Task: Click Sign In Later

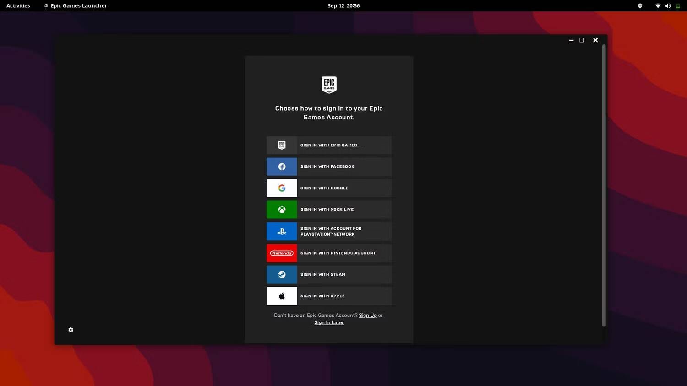Action: coord(328,322)
